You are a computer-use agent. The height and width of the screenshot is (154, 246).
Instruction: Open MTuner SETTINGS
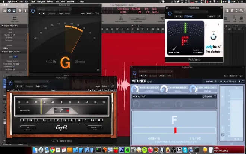click(x=230, y=81)
